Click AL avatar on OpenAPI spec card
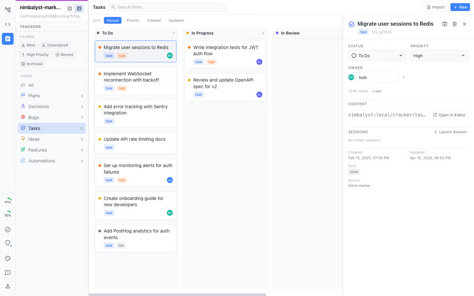Image resolution: width=474 pixels, height=296 pixels. [259, 95]
